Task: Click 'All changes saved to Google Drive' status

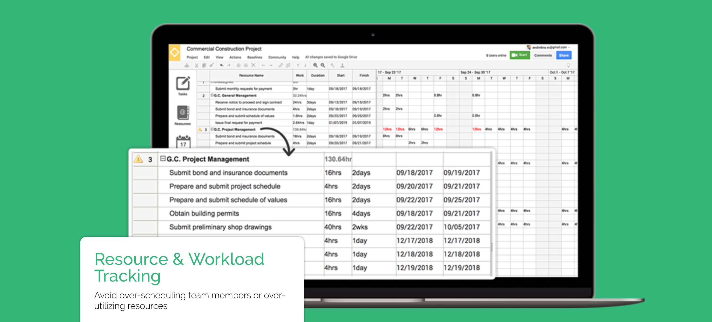Action: pyautogui.click(x=331, y=57)
